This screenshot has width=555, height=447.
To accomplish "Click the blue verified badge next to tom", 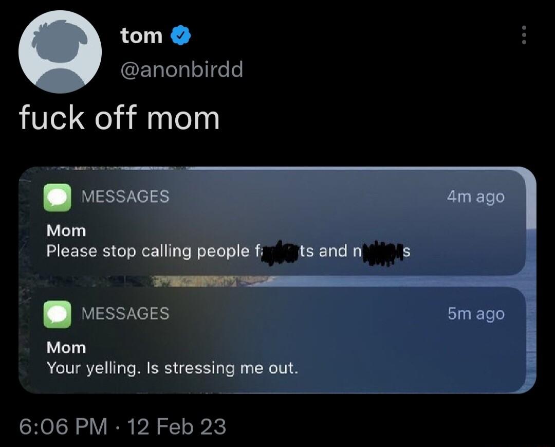I will (180, 35).
